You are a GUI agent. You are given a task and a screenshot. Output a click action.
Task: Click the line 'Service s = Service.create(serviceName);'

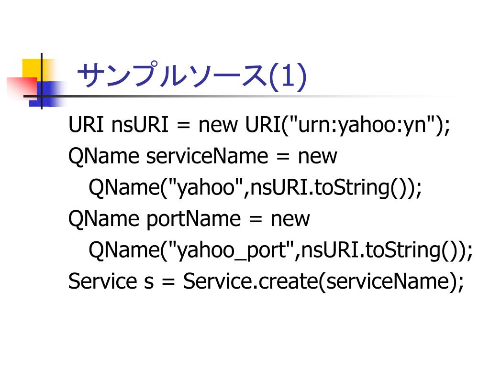(x=266, y=282)
